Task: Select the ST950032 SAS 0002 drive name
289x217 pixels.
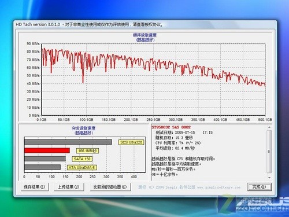Action: point(171,127)
